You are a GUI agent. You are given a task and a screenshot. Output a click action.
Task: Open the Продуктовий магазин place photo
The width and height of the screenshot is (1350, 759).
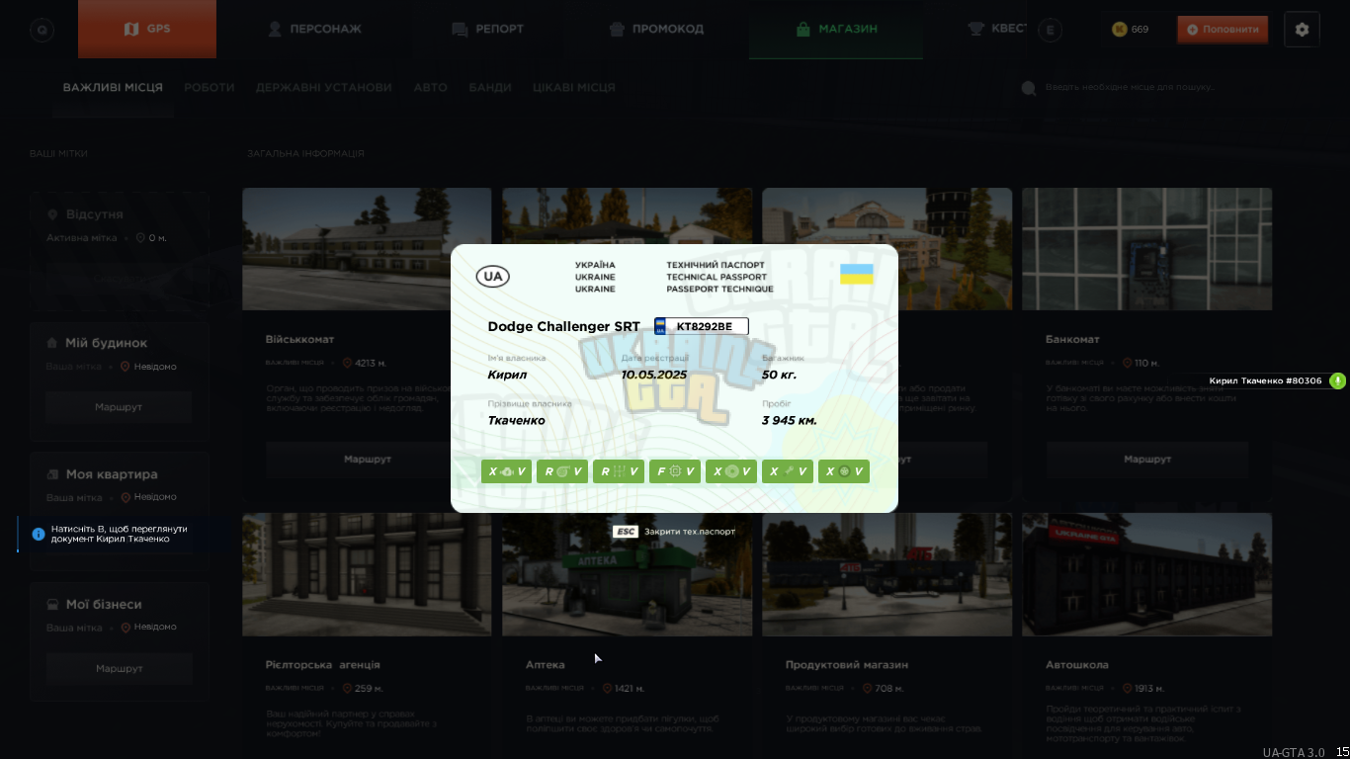pos(886,574)
